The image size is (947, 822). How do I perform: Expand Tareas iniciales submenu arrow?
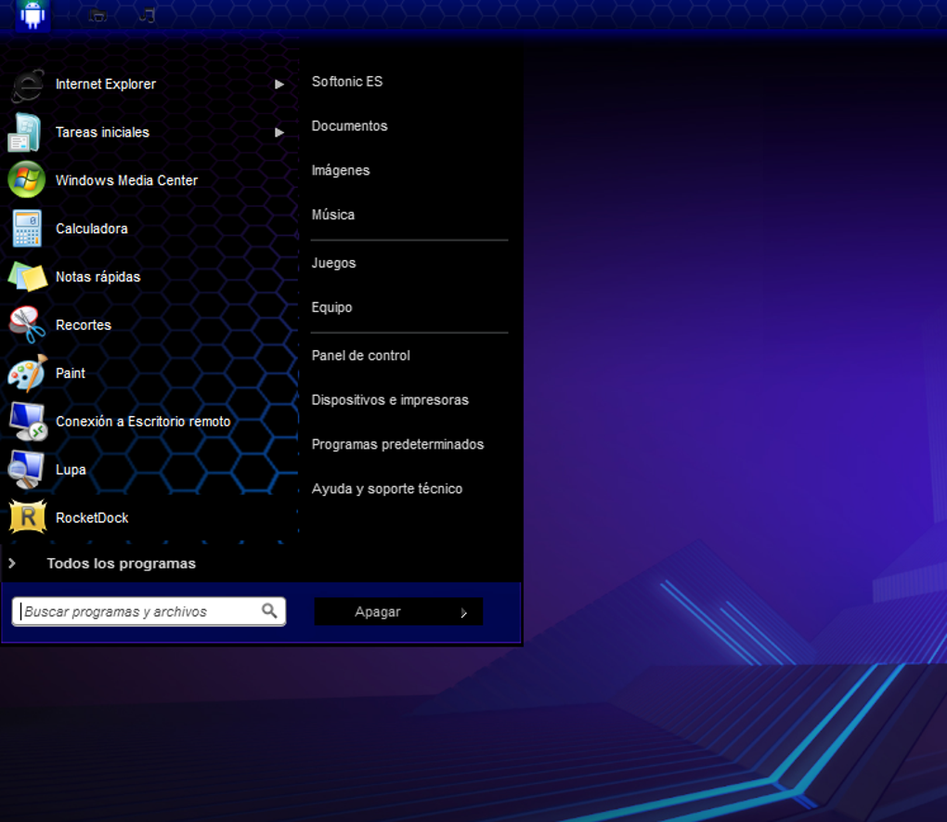coord(279,133)
